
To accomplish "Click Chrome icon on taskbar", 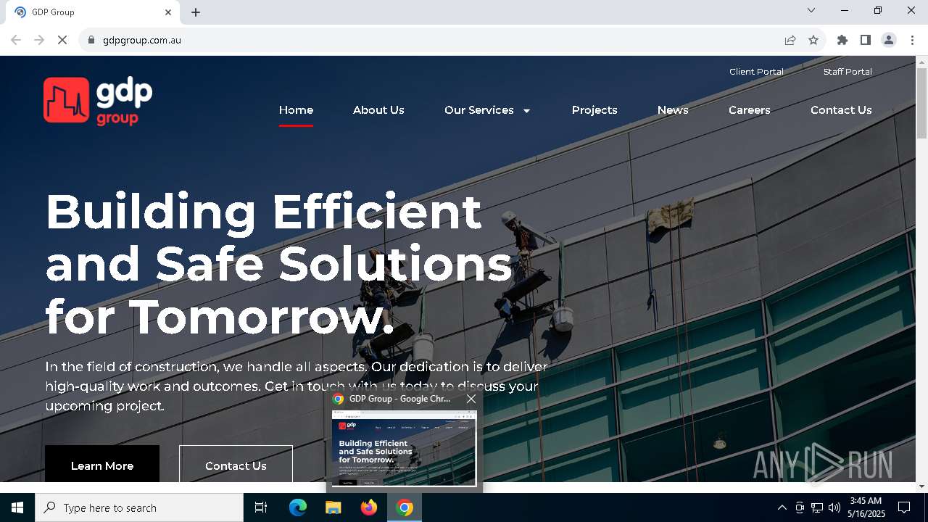I will click(405, 507).
